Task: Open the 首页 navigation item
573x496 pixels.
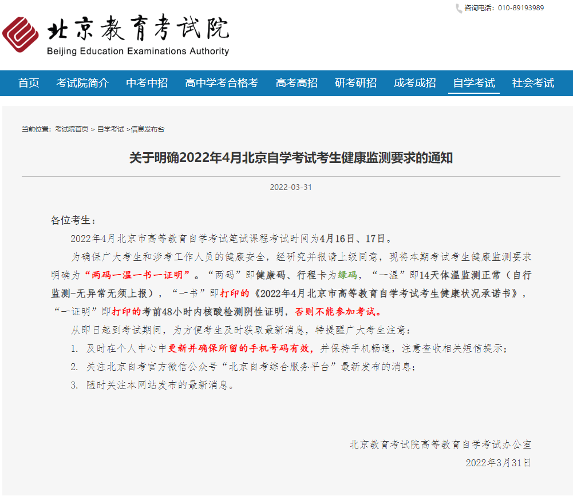Action: click(x=29, y=83)
